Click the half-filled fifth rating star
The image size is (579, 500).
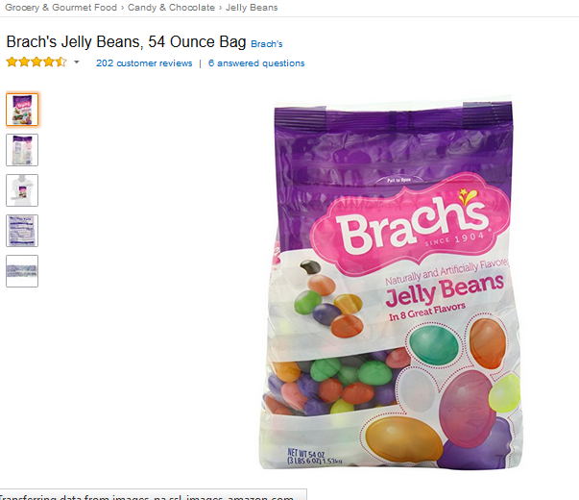pos(61,62)
